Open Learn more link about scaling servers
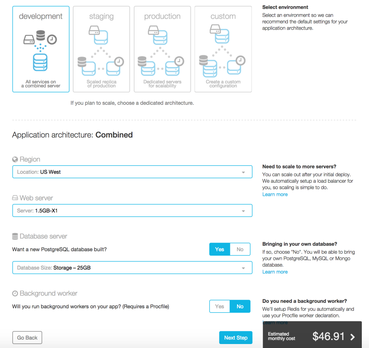This screenshot has height=348, width=369. (x=275, y=195)
